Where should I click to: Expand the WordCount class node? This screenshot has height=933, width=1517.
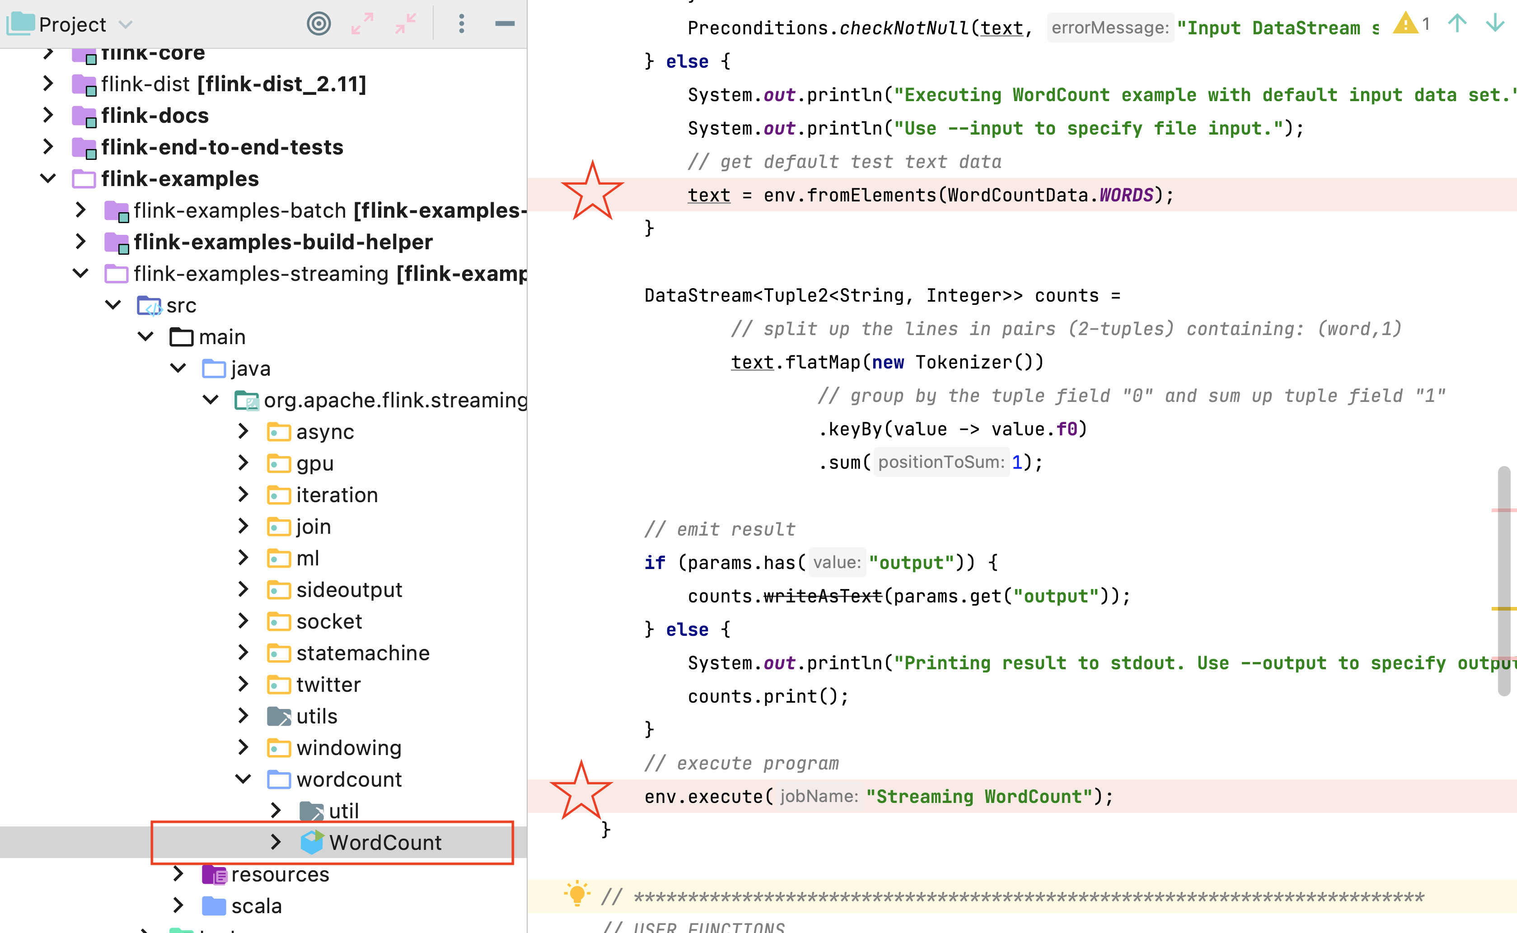[276, 842]
